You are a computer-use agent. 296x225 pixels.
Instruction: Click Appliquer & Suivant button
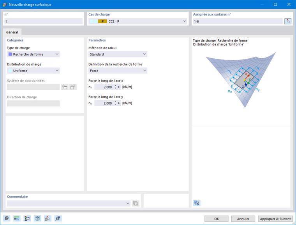(x=275, y=219)
